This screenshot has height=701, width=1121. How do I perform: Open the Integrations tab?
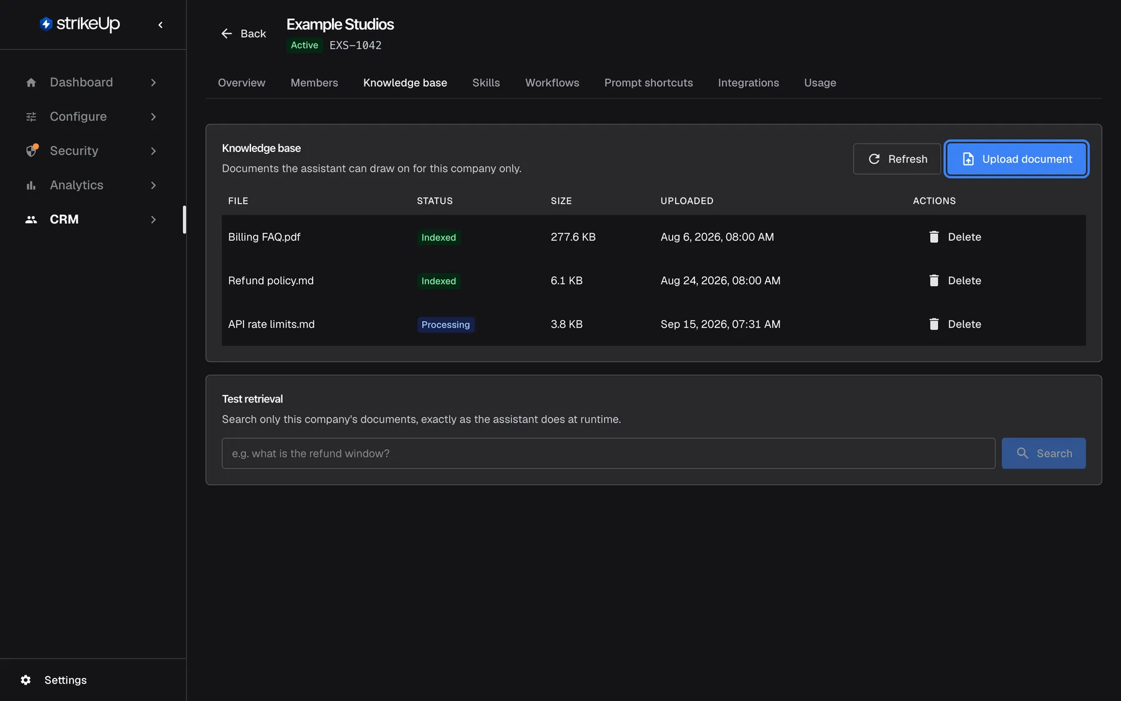click(x=749, y=83)
